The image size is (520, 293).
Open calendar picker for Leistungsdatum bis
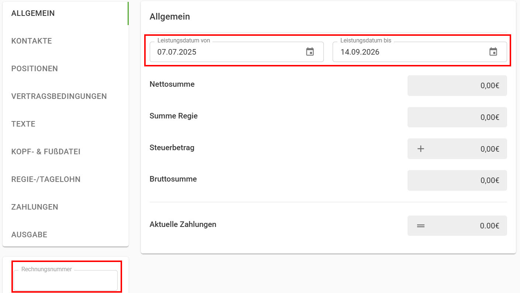click(x=493, y=52)
